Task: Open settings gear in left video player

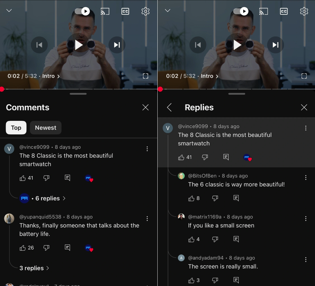Action: (x=145, y=11)
